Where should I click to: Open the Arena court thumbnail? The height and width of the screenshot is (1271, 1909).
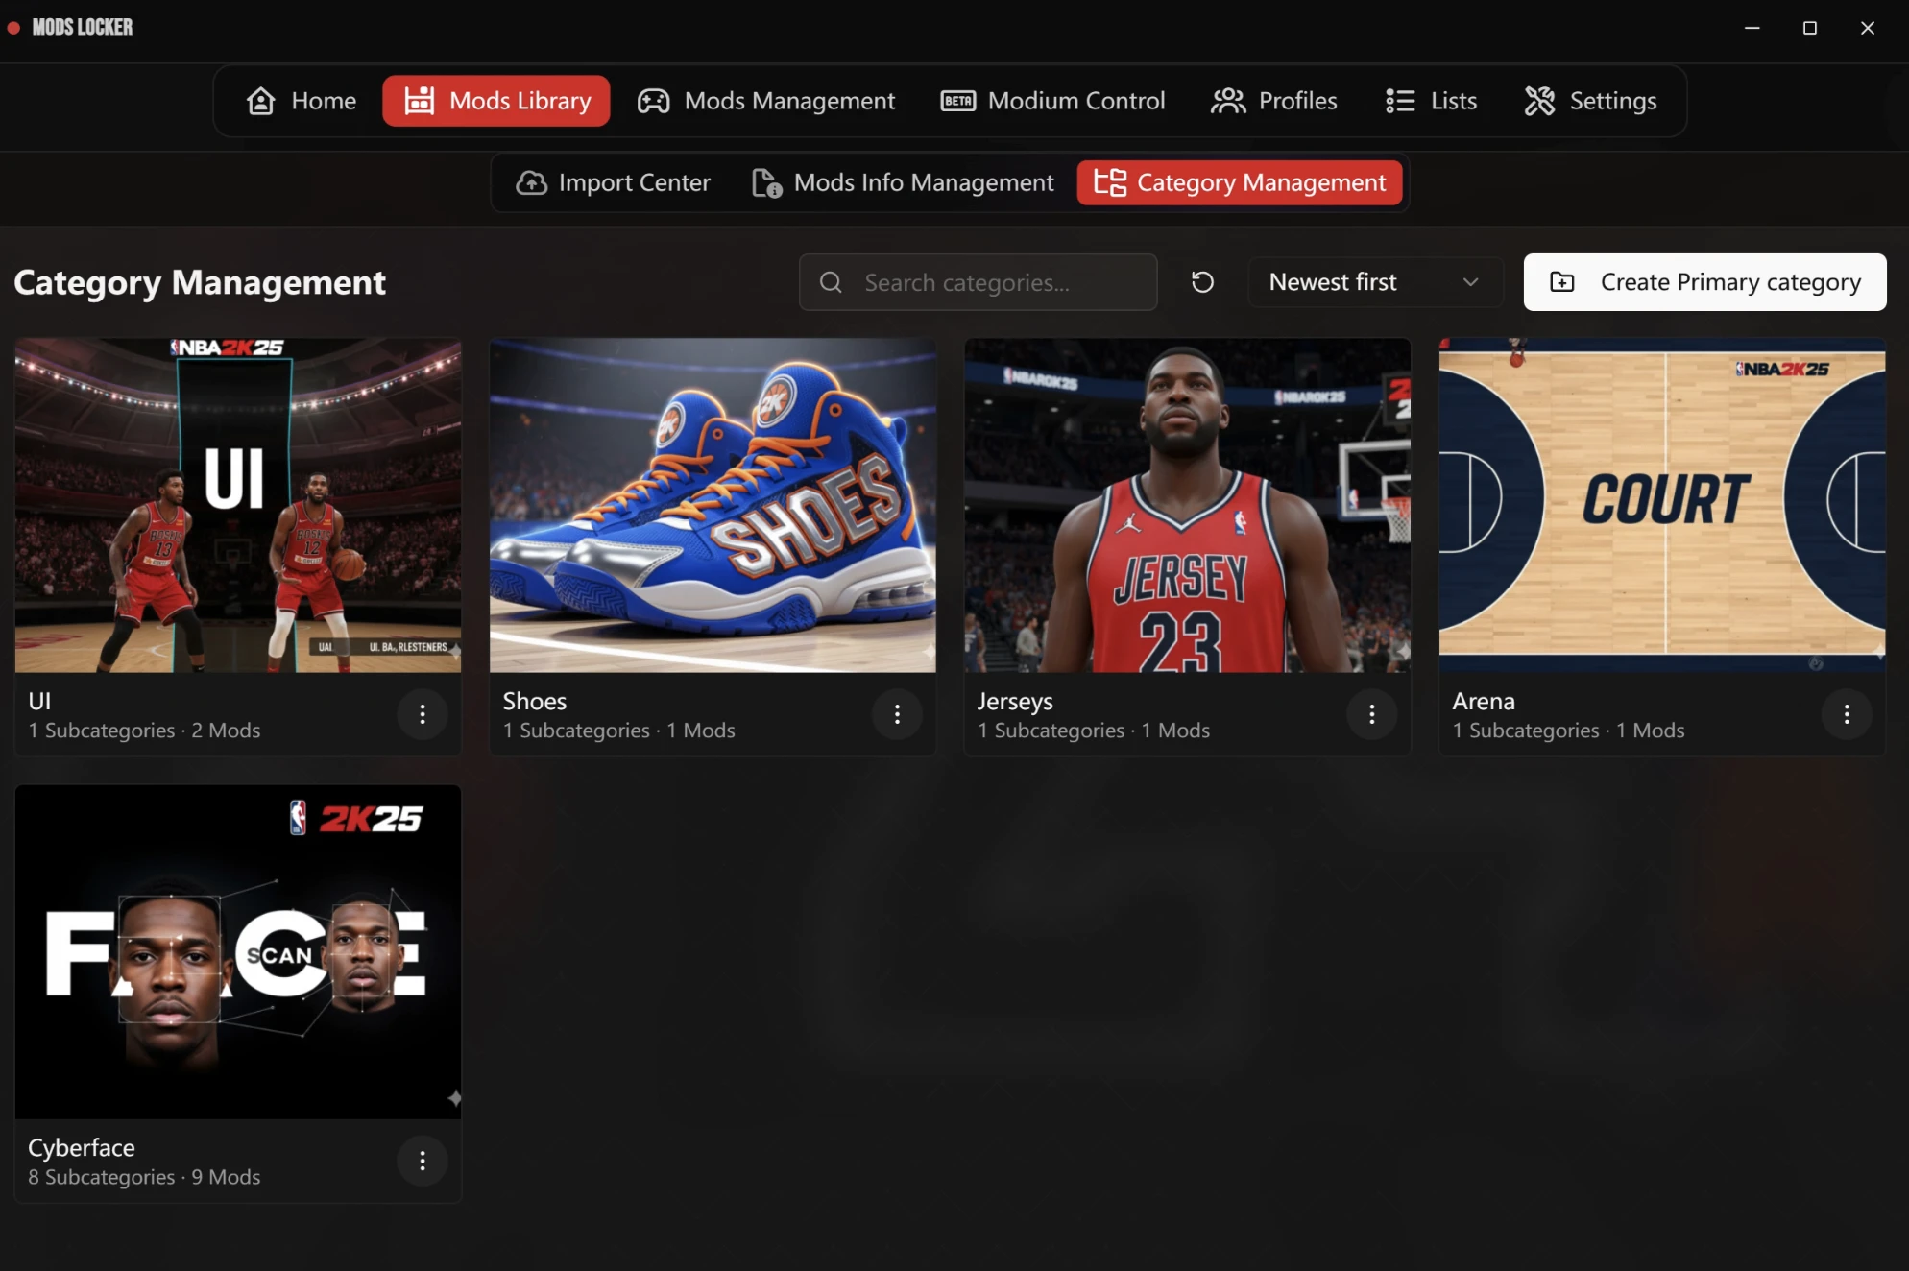click(x=1662, y=505)
